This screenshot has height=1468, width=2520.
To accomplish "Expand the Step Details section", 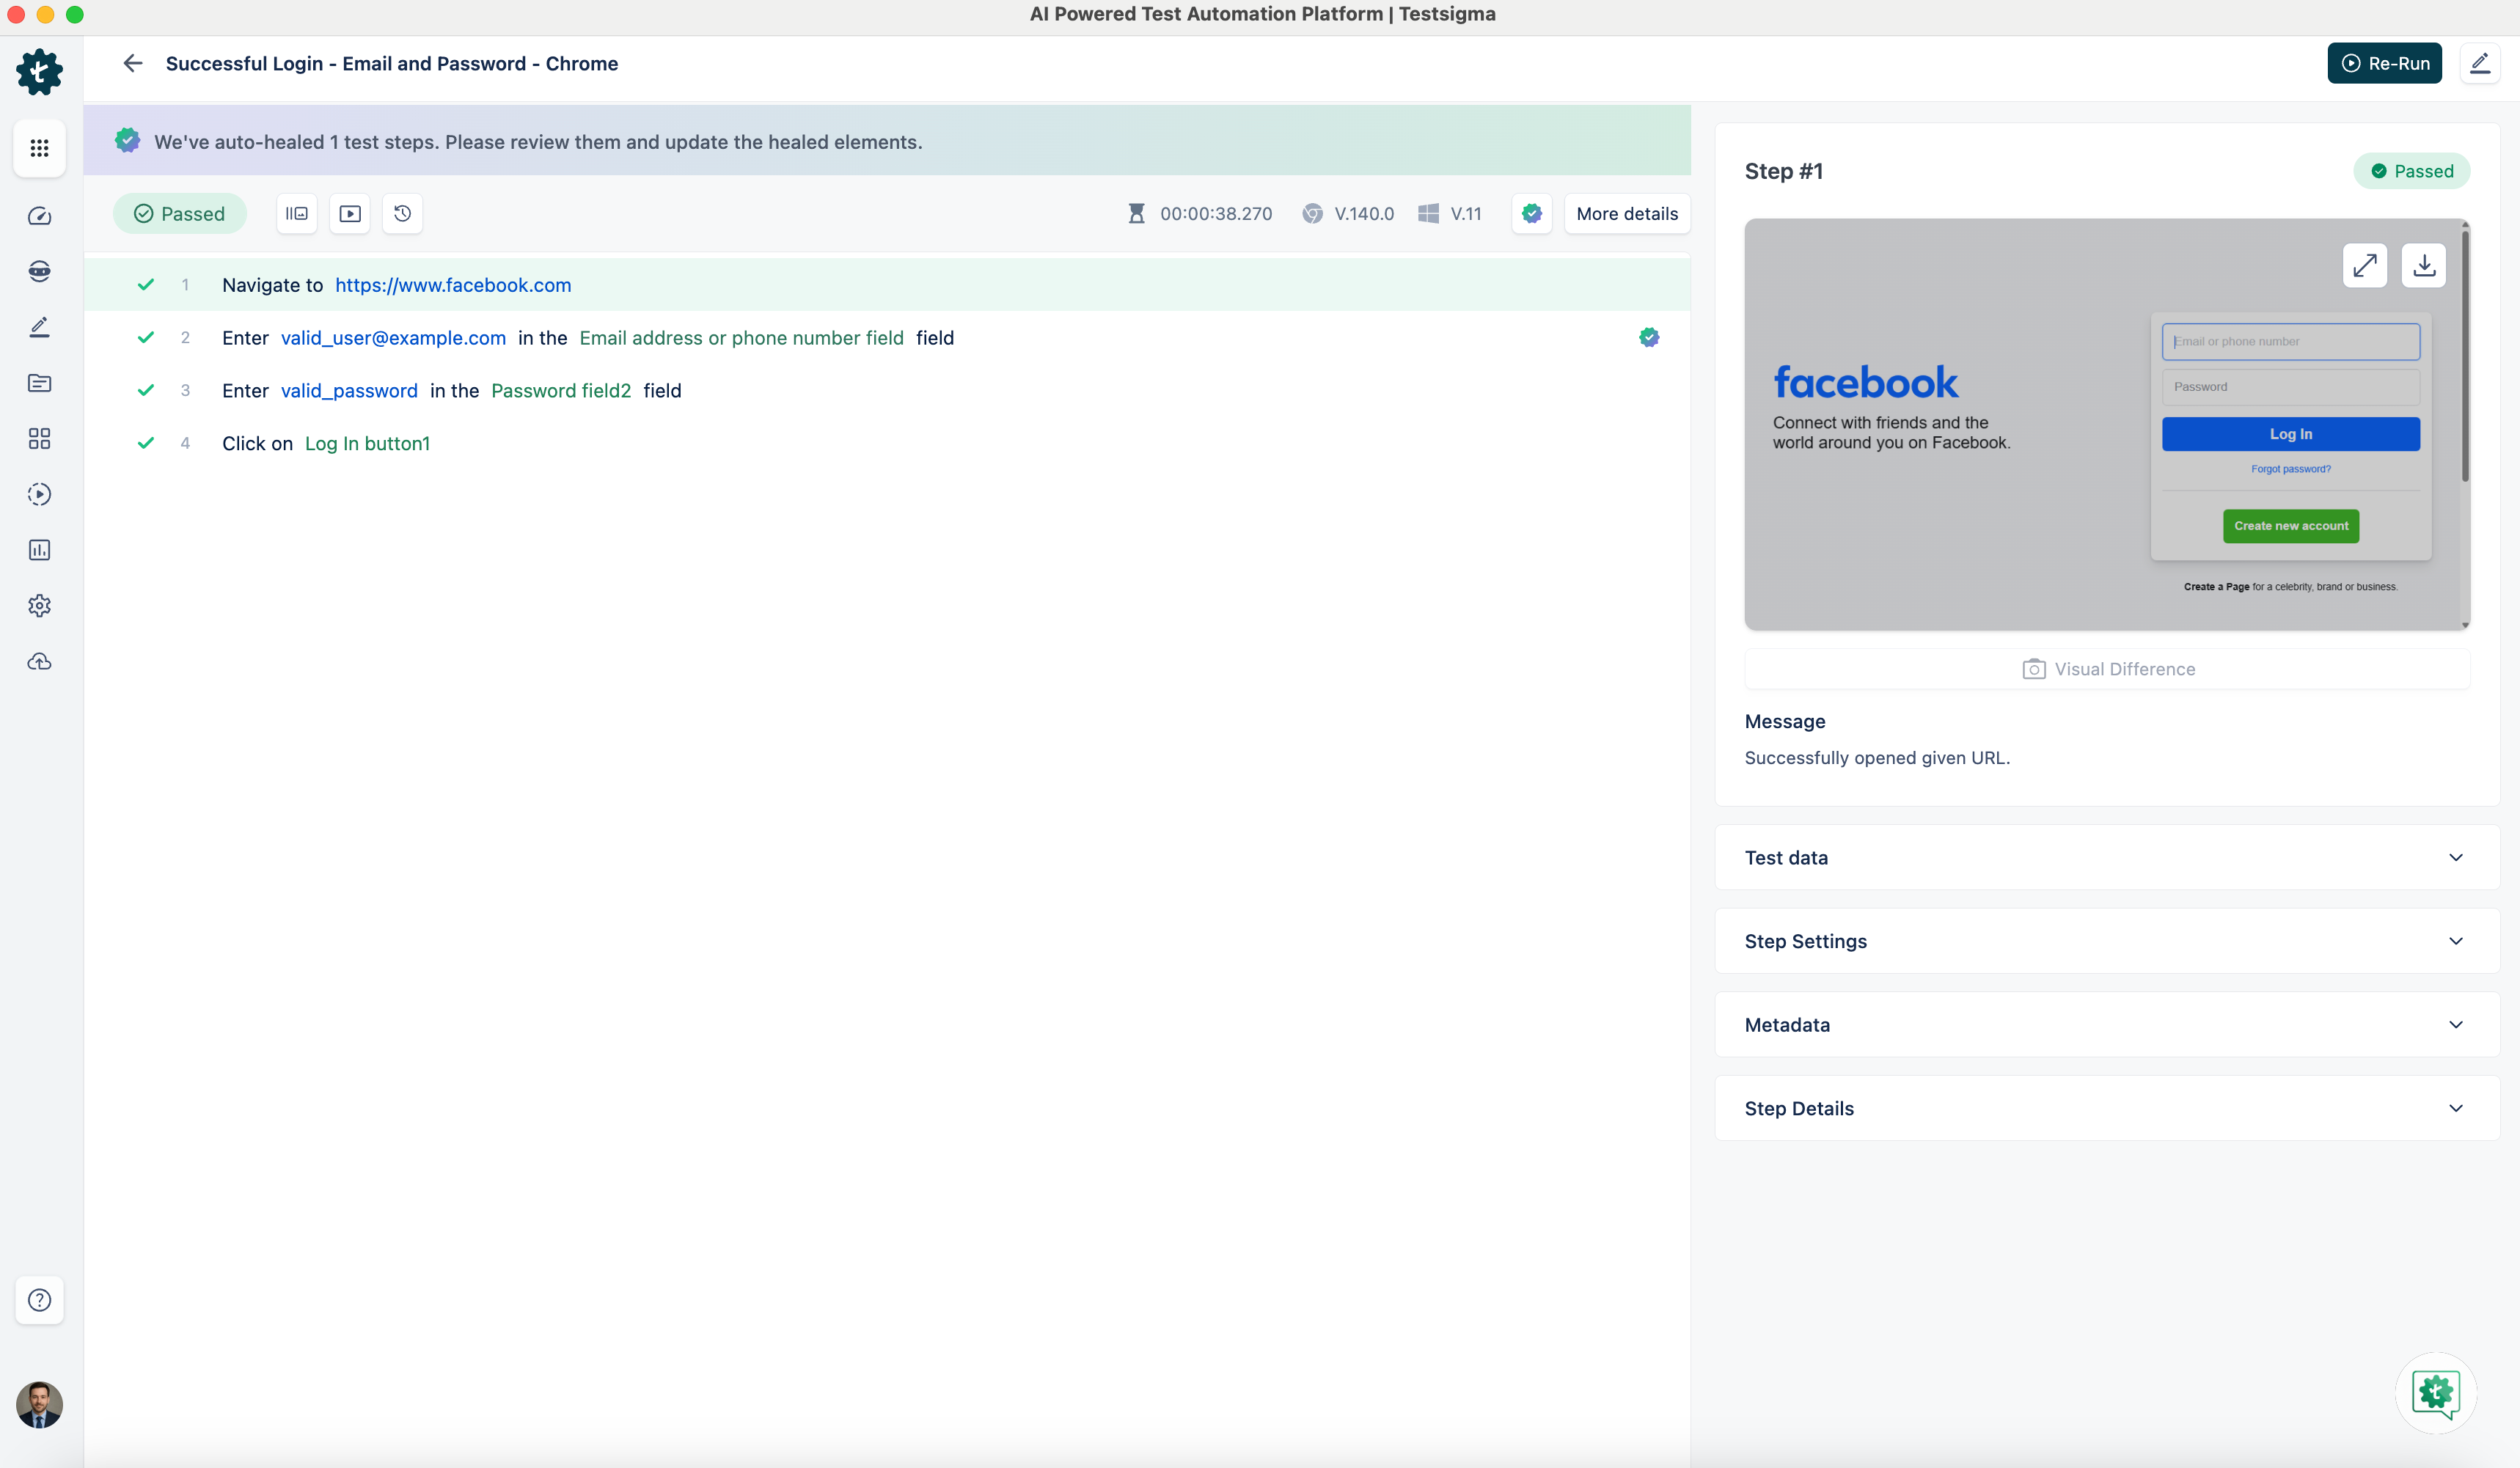I will pyautogui.click(x=2106, y=1108).
